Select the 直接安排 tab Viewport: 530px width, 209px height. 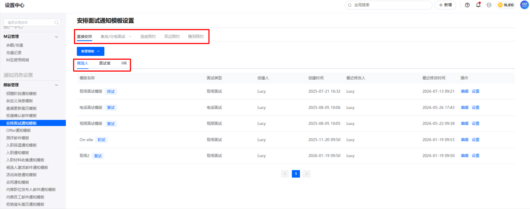[x=84, y=37]
